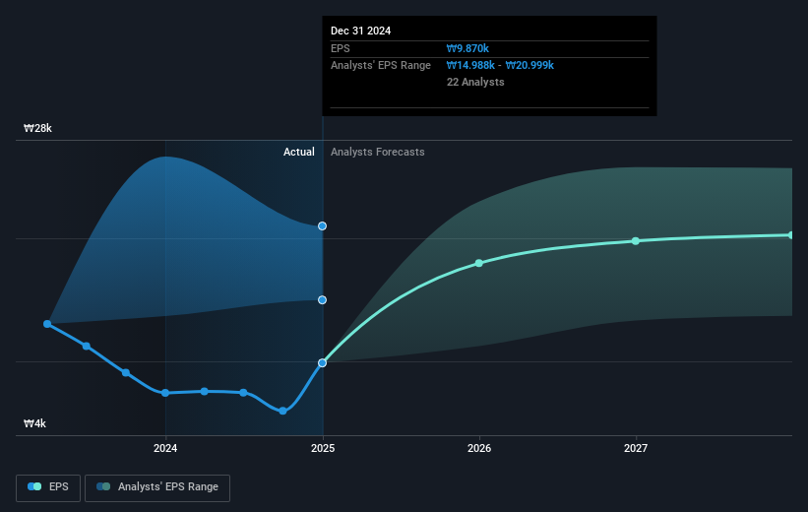Click the 2025 x-axis label
Viewport: 808px width, 512px height.
tap(323, 448)
